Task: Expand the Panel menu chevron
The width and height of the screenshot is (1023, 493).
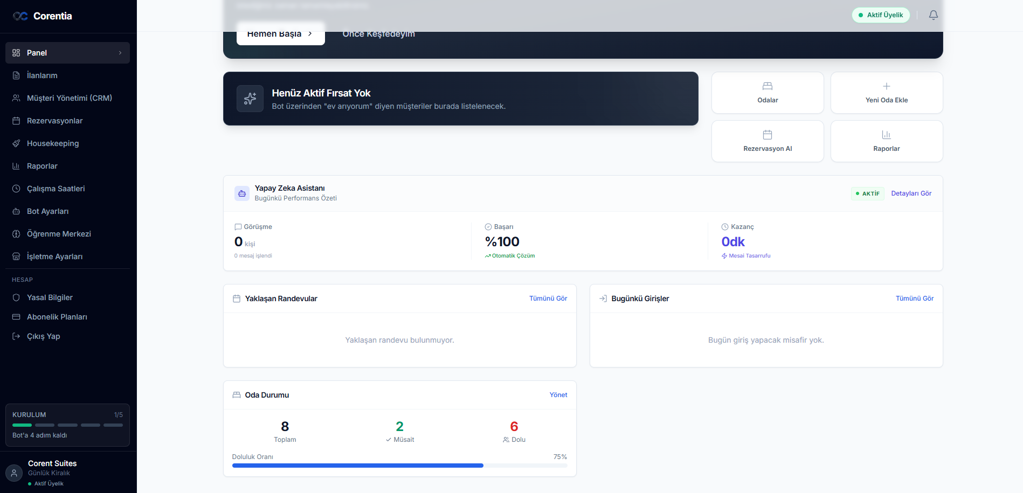Action: (120, 53)
